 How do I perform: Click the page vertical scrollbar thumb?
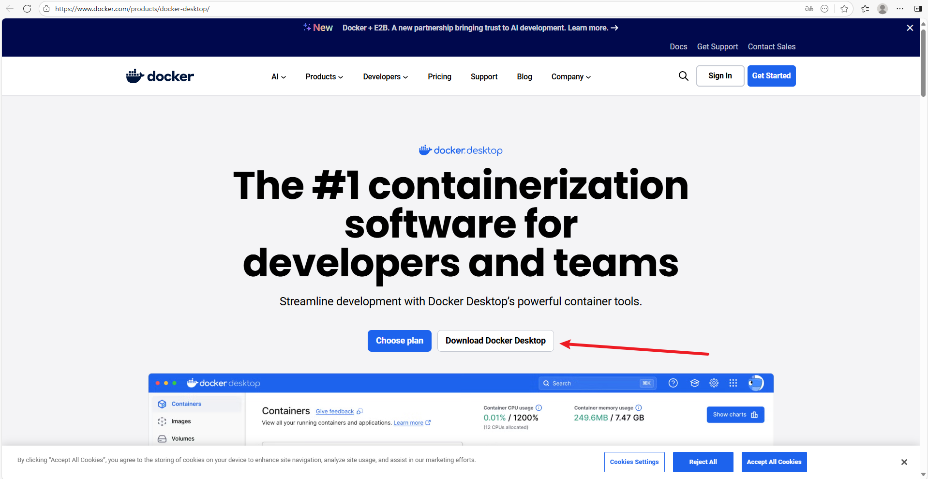[923, 63]
